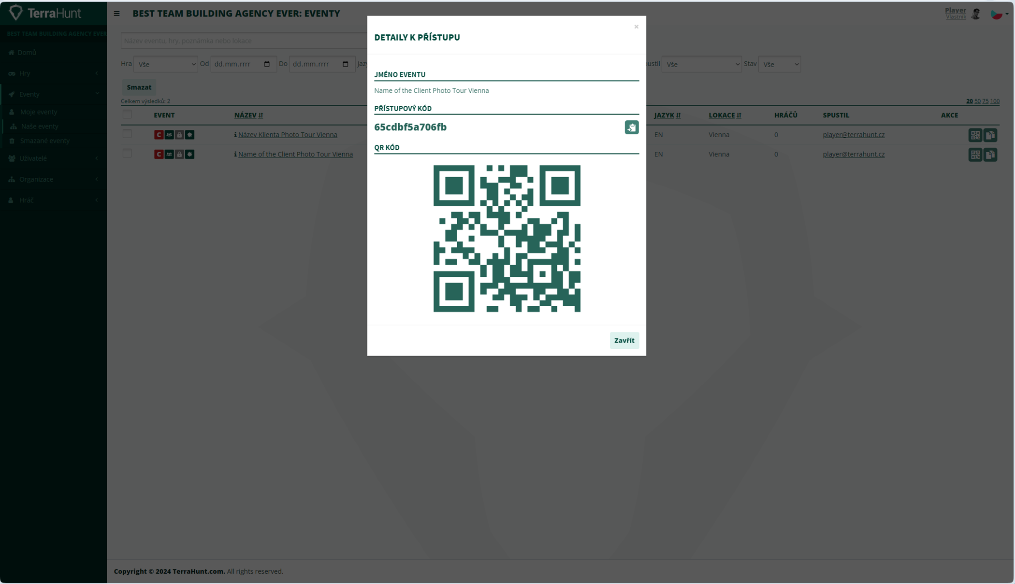The height and width of the screenshot is (584, 1015).
Task: Open the Spustil filter dropdown
Action: pyautogui.click(x=701, y=64)
